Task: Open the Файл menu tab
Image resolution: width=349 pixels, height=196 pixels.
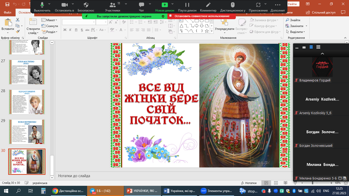Action: pos(8,12)
